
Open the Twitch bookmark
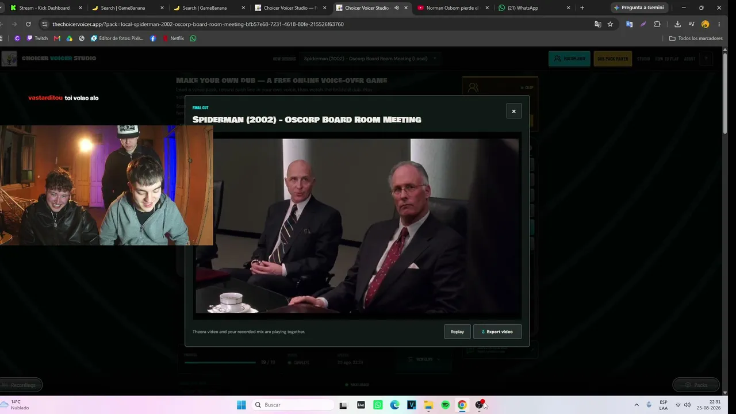(37, 39)
